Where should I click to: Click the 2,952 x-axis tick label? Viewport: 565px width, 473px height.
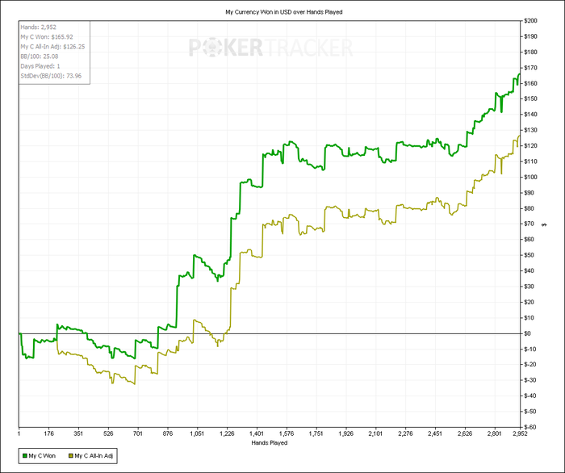(x=521, y=433)
